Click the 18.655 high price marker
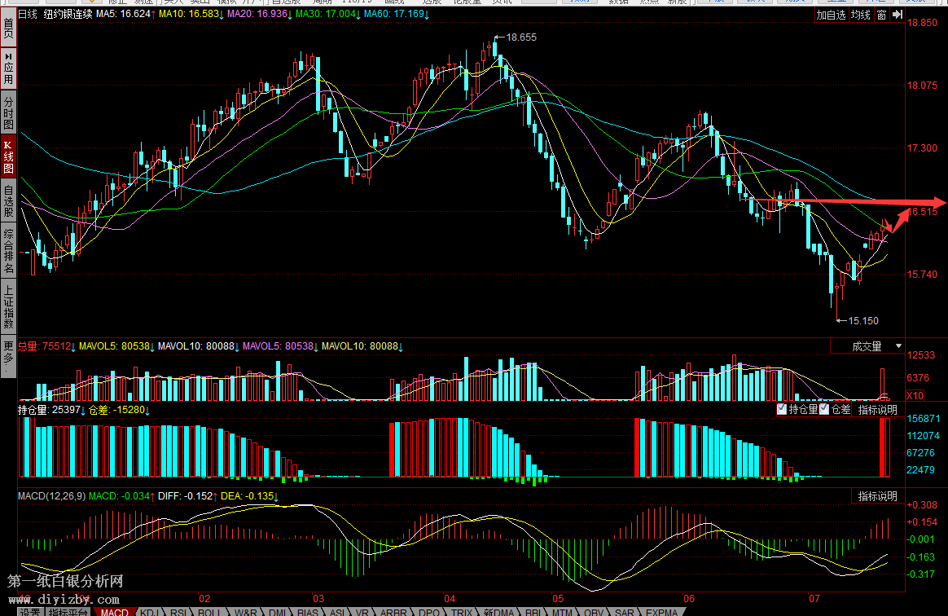 tap(522, 37)
